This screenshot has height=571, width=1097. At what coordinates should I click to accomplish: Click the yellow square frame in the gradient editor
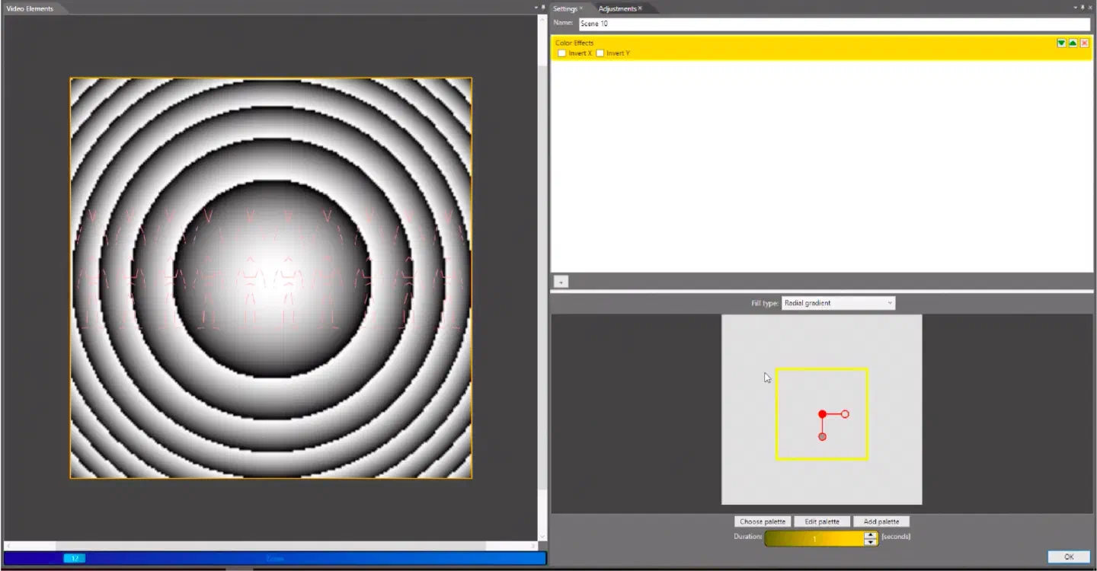[x=821, y=414]
